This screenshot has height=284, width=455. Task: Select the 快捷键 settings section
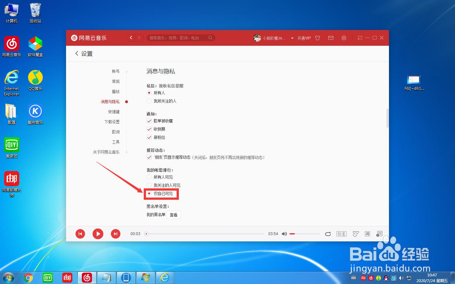click(114, 112)
